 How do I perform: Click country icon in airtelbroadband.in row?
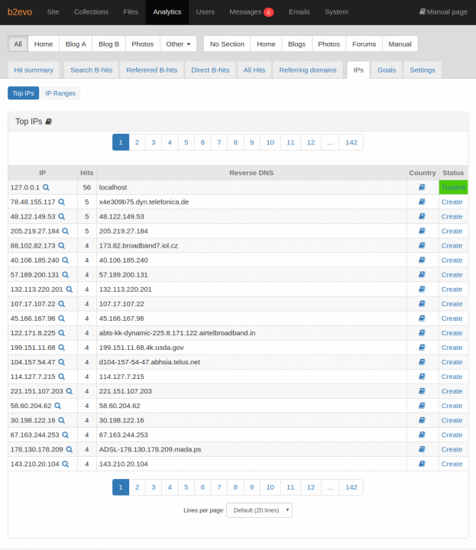pyautogui.click(x=422, y=333)
